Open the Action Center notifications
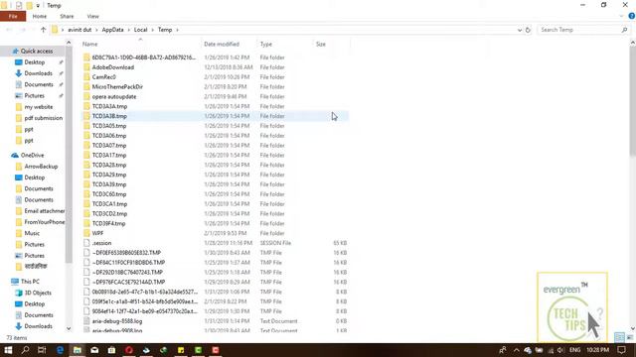636x357 pixels. click(622, 350)
